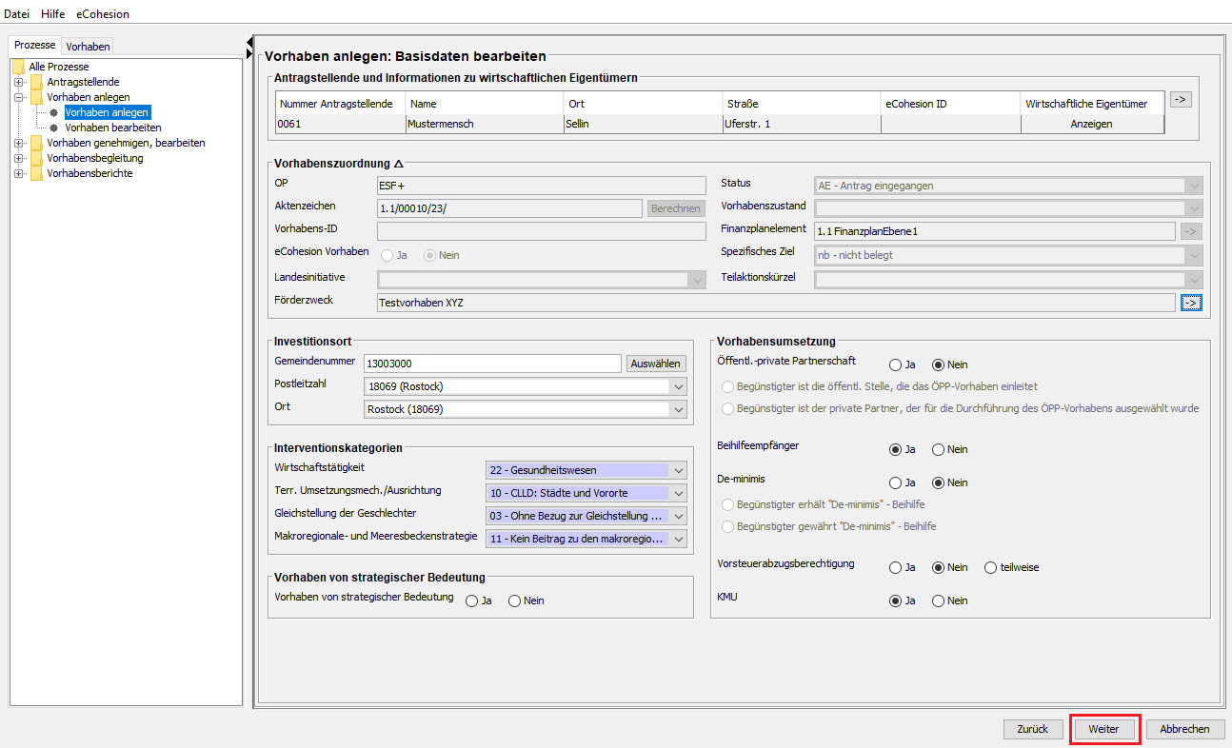1232x748 pixels.
Task: Select Ja for Öffentl.-private Partnerschaft
Action: tap(895, 364)
